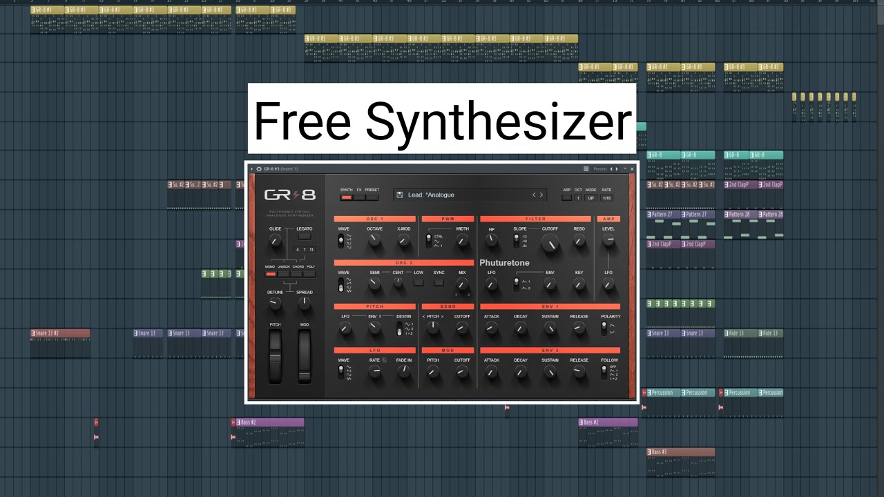
Task: Click the filter RESO knob
Action: pyautogui.click(x=579, y=241)
